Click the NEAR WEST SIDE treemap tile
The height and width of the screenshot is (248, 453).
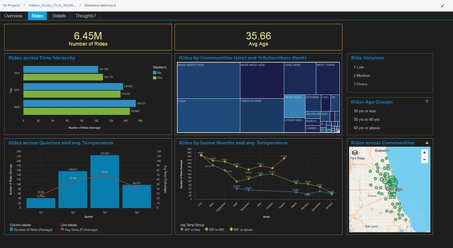[x=262, y=80]
